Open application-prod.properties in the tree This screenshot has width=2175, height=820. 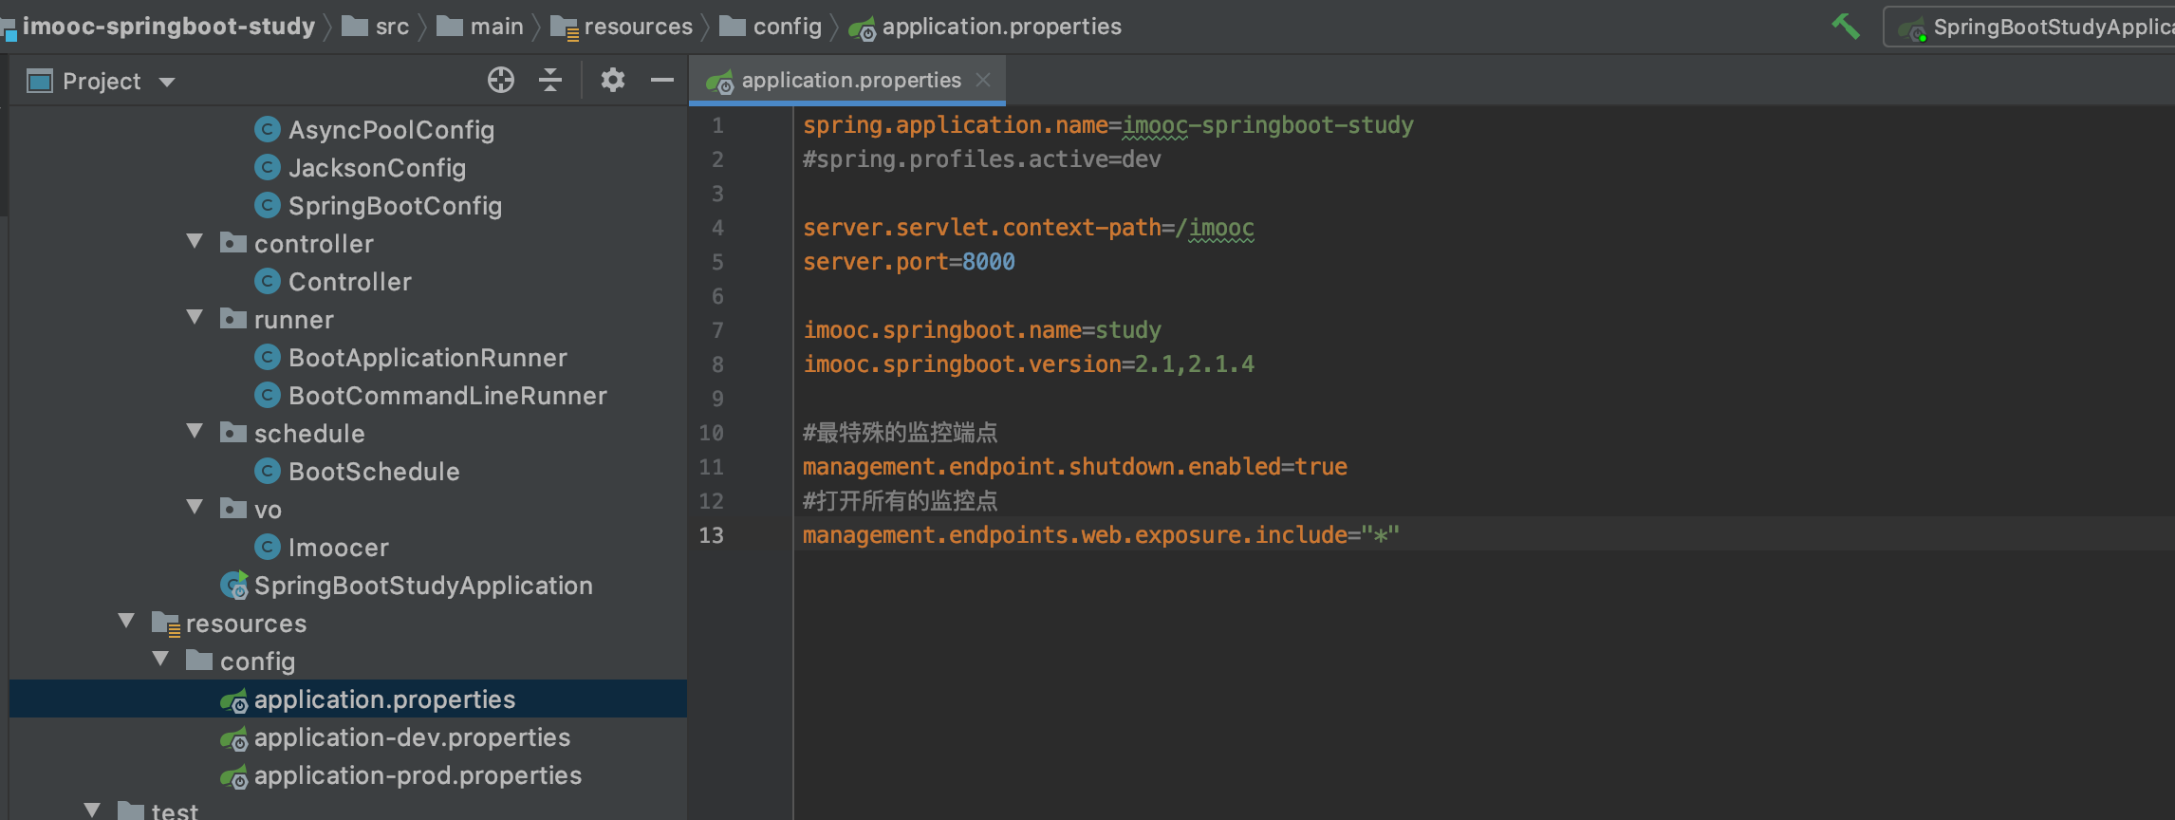(x=418, y=775)
